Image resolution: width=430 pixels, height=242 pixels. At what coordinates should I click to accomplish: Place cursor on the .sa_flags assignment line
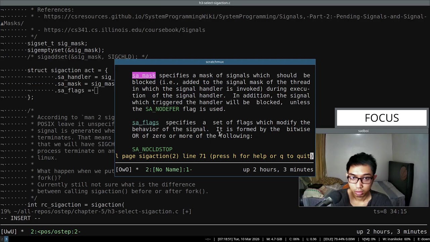pos(76,90)
